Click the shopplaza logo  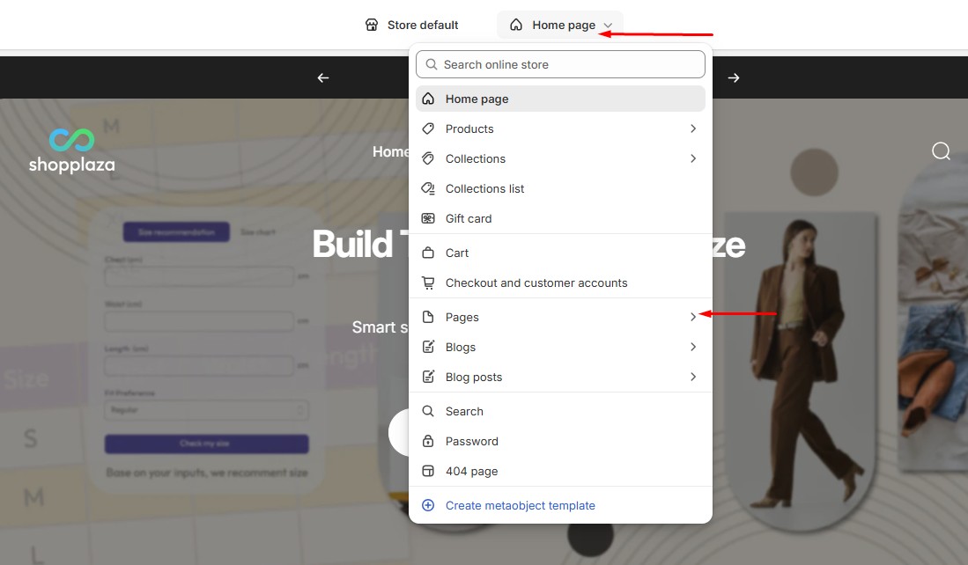pos(71,150)
